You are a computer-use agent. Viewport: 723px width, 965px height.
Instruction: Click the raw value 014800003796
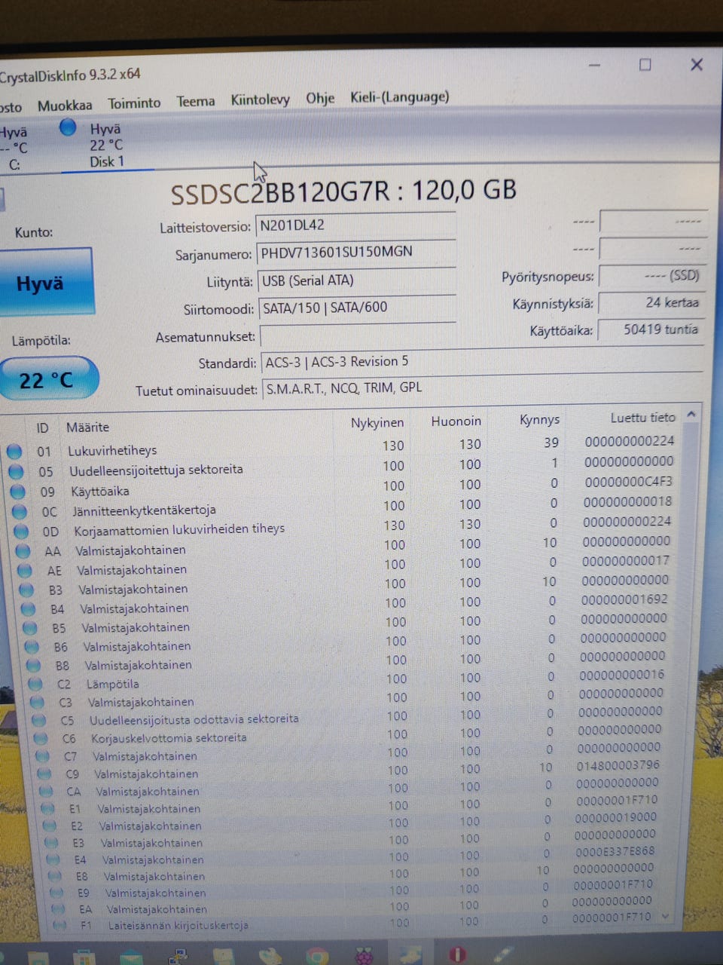coord(618,765)
